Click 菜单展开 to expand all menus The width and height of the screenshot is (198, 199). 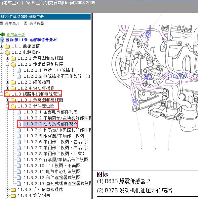tap(12, 23)
